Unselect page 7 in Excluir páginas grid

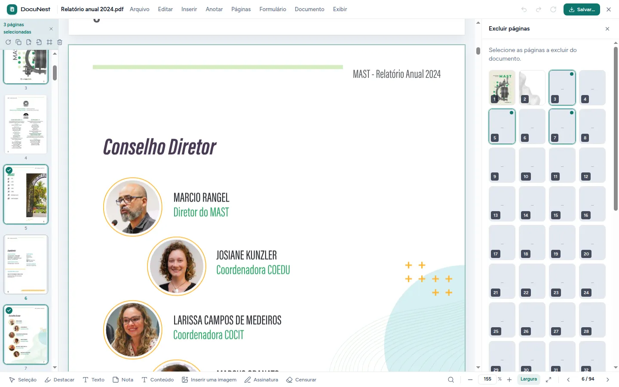click(x=562, y=126)
